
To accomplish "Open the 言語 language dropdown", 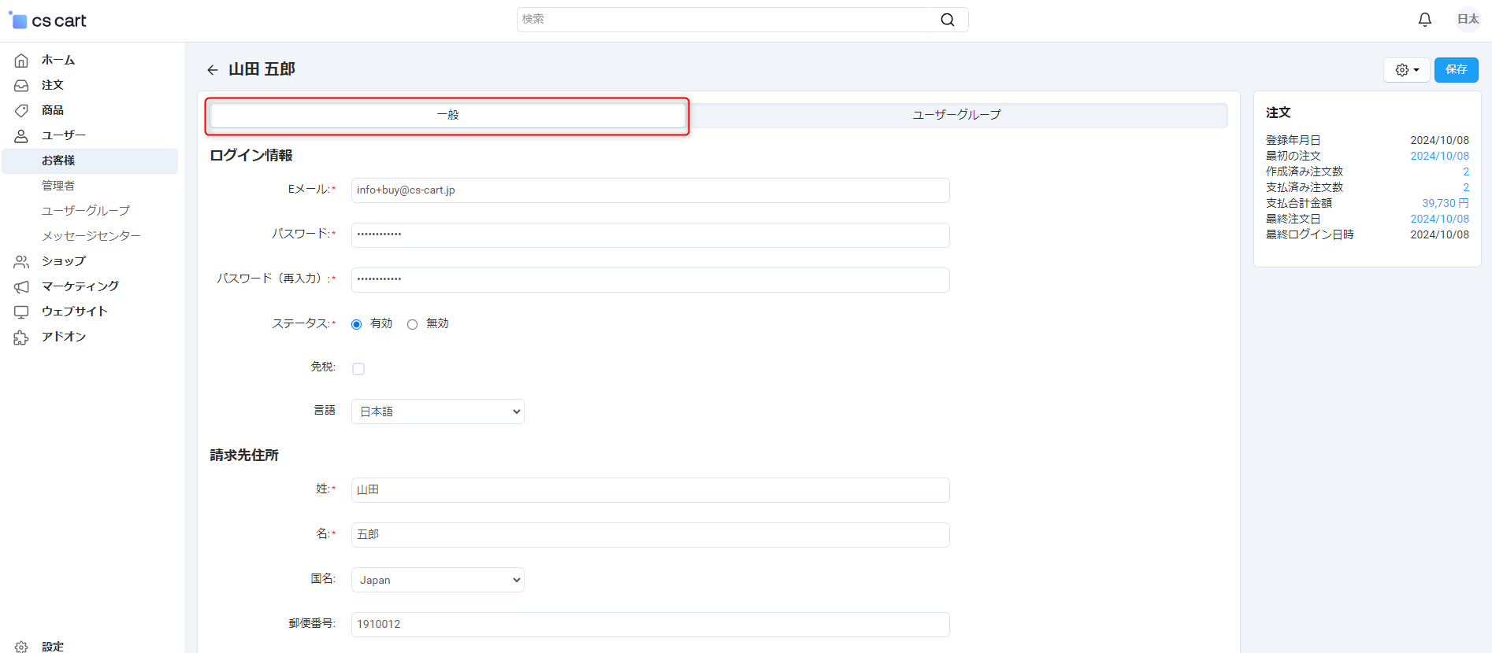I will pyautogui.click(x=437, y=411).
